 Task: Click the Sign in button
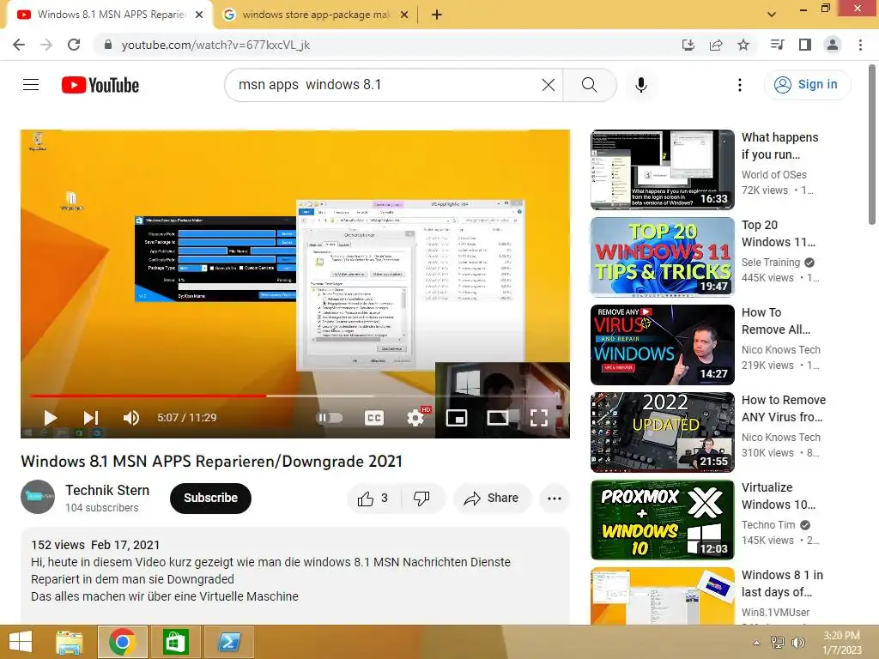tap(806, 85)
